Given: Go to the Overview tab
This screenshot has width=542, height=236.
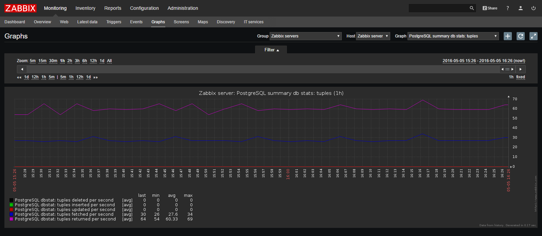Looking at the screenshot, I should pos(42,22).
